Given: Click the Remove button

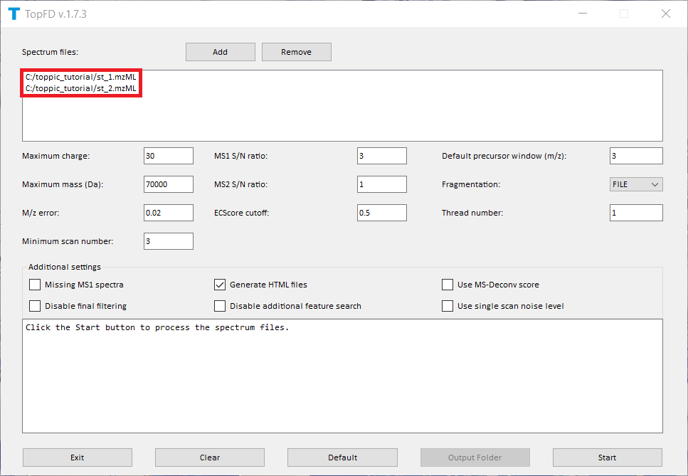Looking at the screenshot, I should coord(296,52).
